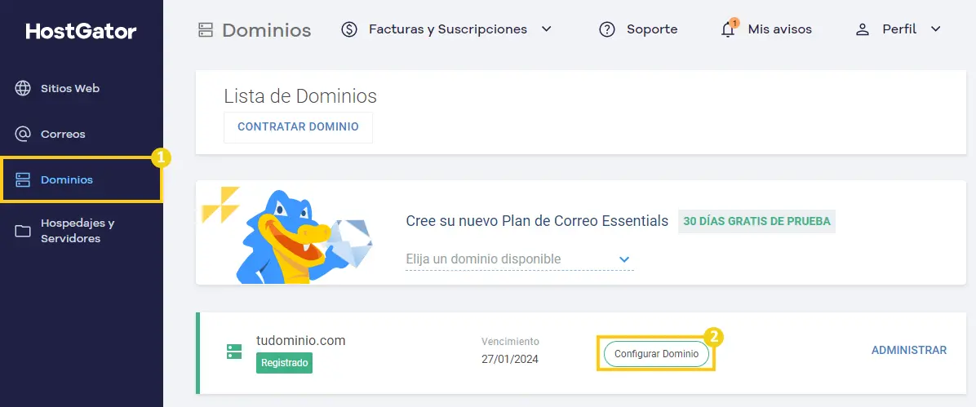Expand the Facturas y Suscripciones chevron
This screenshot has width=976, height=407.
coord(547,29)
